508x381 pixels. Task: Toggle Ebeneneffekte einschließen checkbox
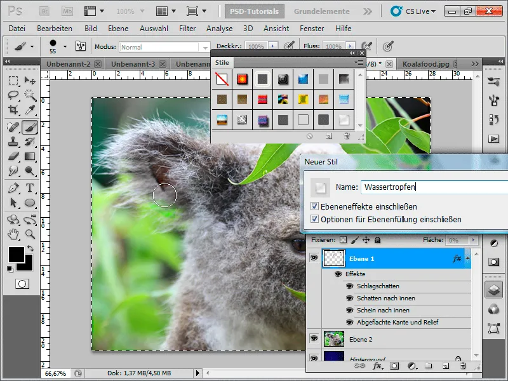314,206
